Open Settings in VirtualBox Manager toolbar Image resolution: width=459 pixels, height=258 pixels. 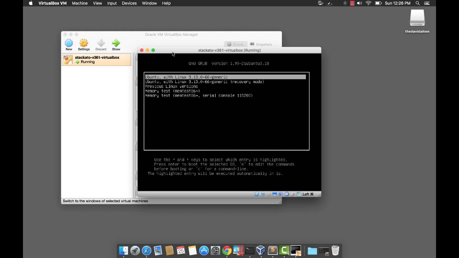[84, 45]
